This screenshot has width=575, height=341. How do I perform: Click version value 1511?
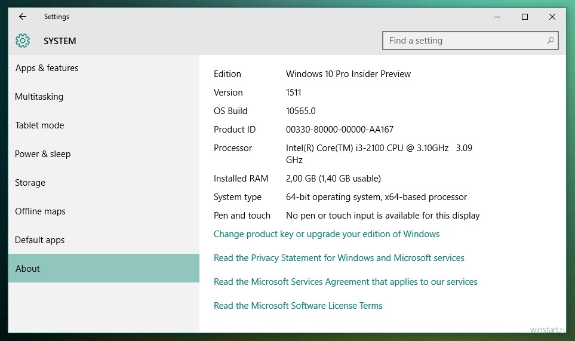pyautogui.click(x=293, y=93)
